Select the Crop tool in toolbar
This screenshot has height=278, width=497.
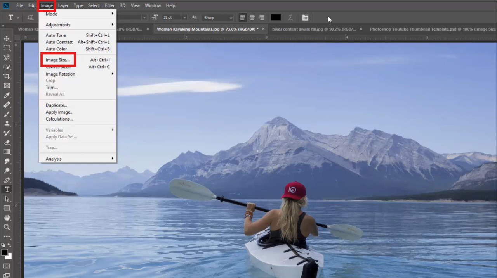pos(7,76)
